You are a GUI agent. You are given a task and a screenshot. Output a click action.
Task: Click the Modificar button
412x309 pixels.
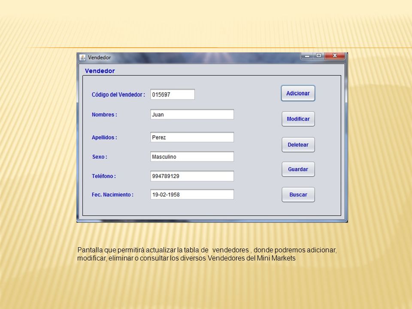point(298,119)
